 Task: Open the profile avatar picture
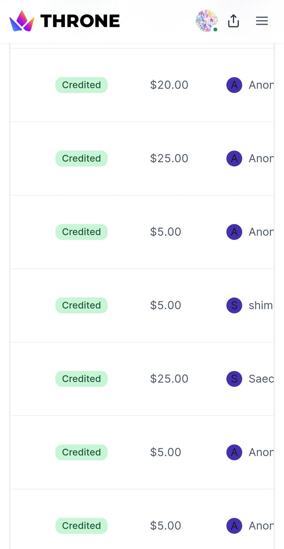[x=206, y=20]
